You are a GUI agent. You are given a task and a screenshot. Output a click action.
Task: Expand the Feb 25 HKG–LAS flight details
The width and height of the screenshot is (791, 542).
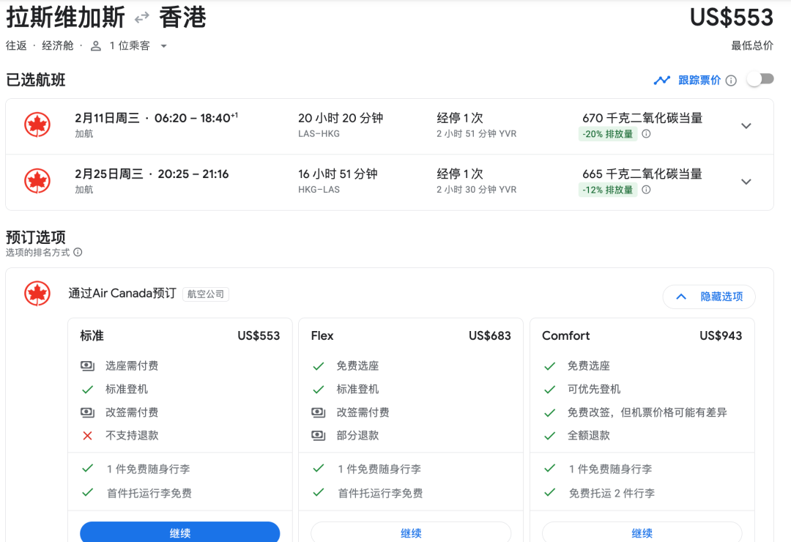746,182
